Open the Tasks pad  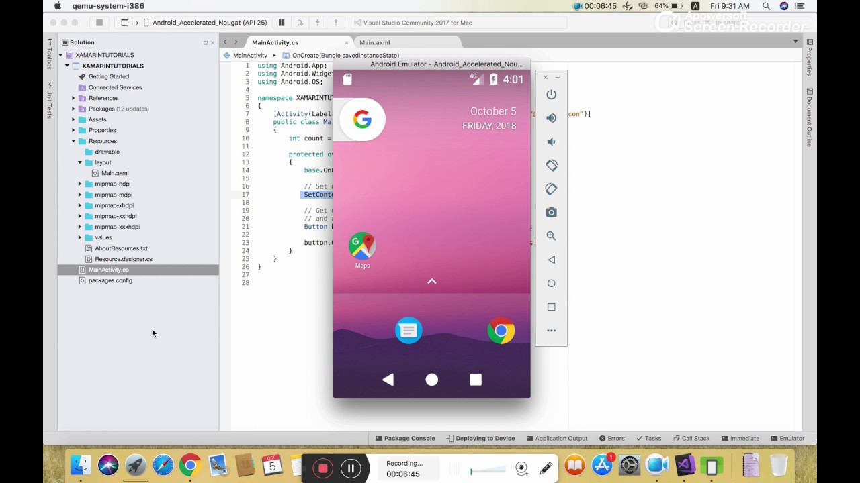coord(648,438)
